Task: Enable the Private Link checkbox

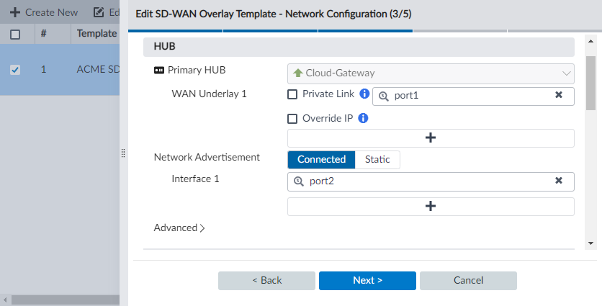Action: coord(292,94)
